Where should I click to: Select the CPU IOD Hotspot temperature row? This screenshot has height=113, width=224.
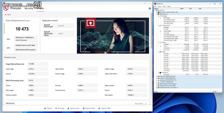tap(188, 35)
